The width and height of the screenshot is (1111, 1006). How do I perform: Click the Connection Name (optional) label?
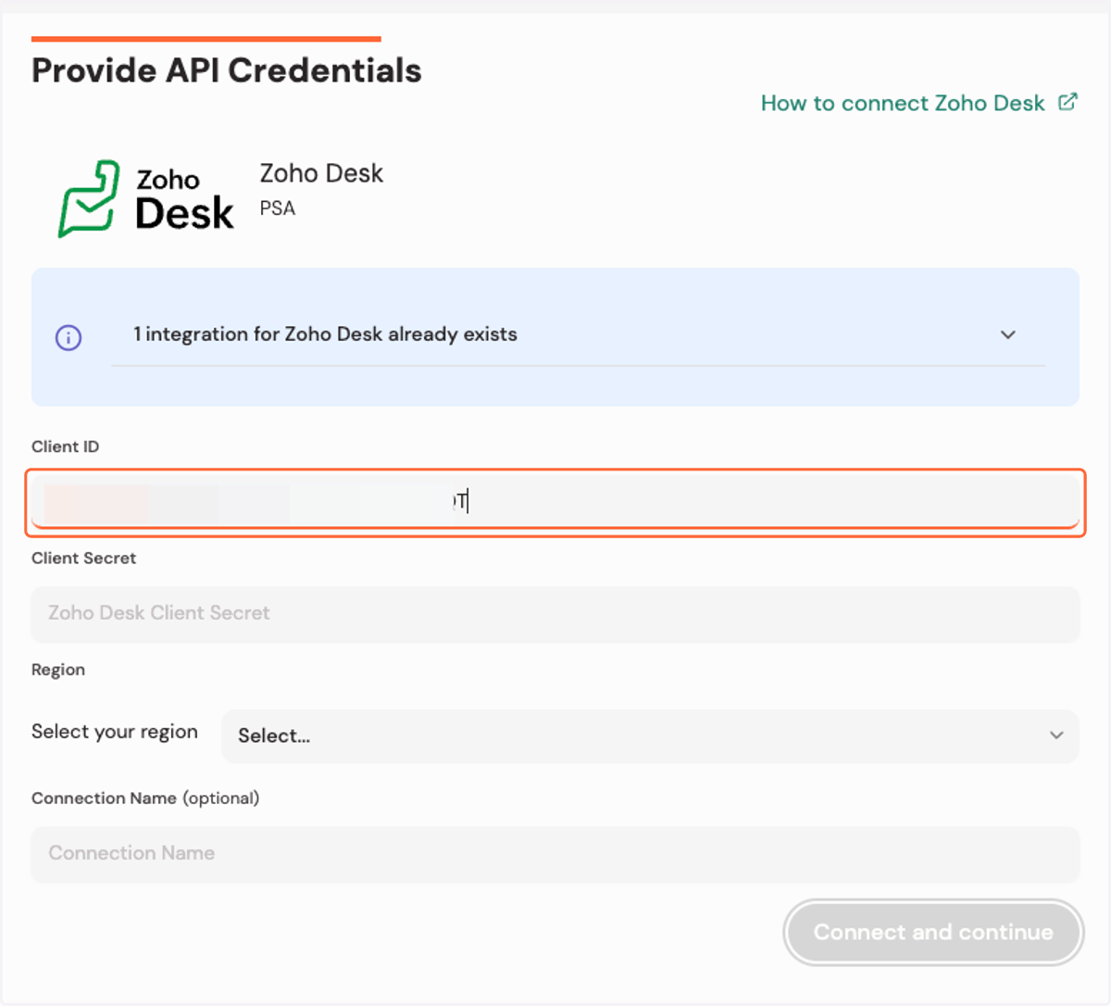point(145,799)
